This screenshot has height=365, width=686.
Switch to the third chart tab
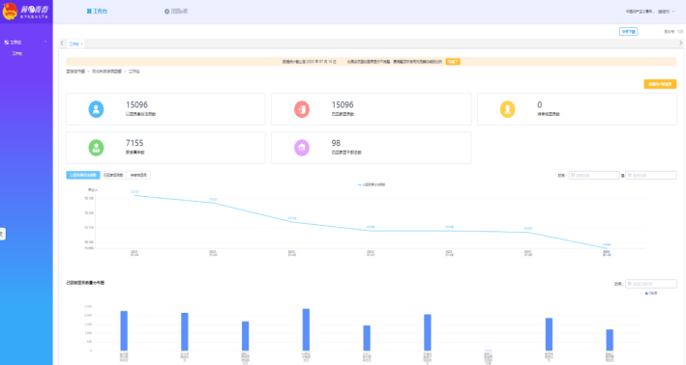(138, 175)
